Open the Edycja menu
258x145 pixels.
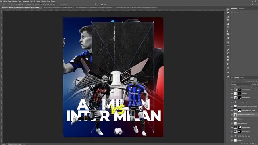pyautogui.click(x=5, y=1)
